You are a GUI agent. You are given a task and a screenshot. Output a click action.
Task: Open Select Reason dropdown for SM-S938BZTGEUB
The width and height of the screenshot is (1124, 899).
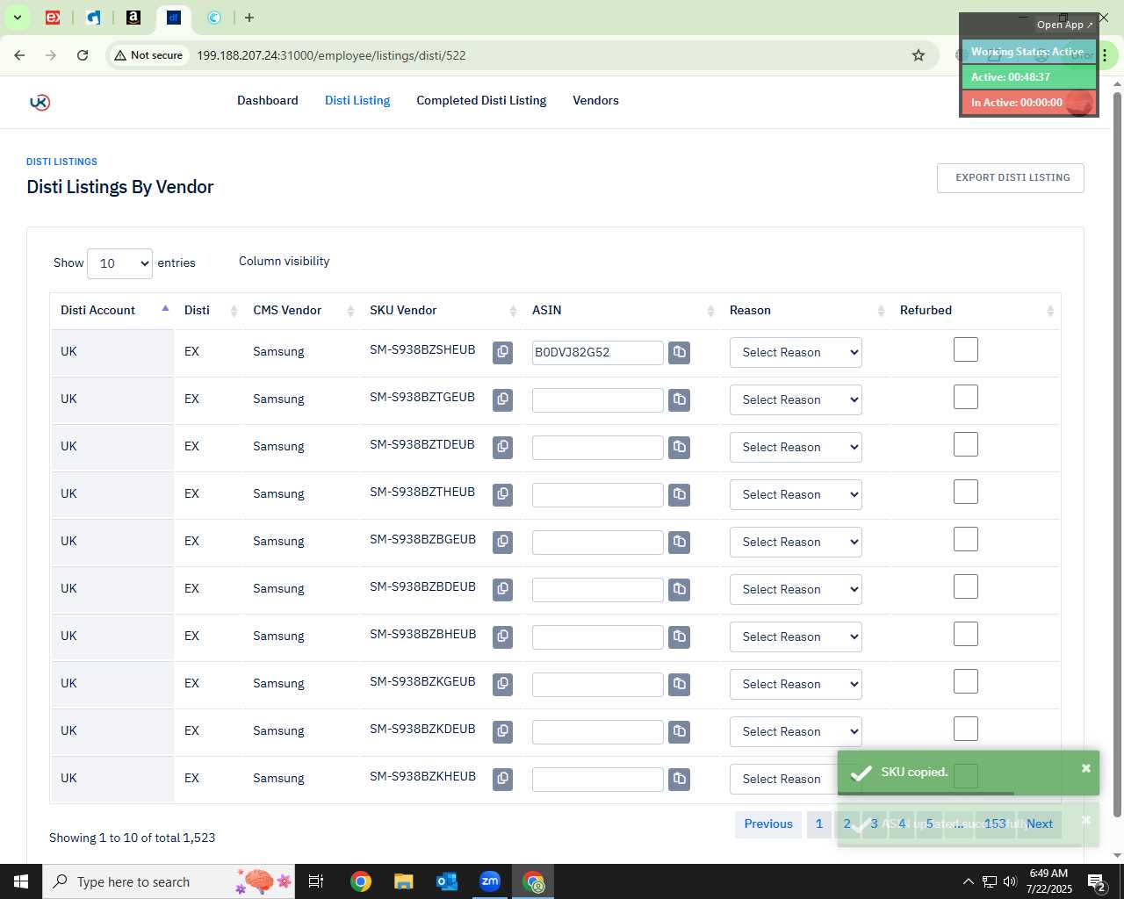point(796,399)
